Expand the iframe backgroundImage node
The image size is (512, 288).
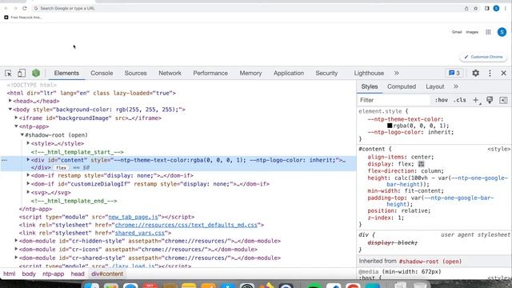coord(16,118)
